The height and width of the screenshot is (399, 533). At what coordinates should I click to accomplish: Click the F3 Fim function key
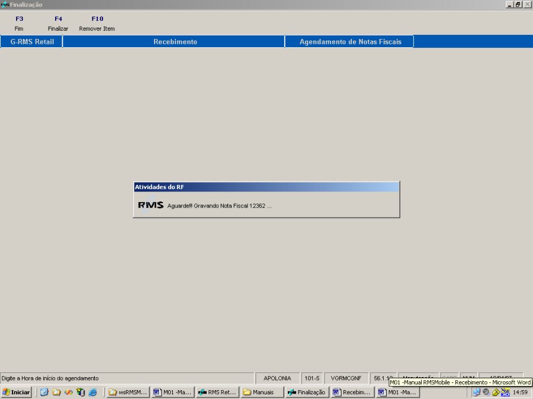[19, 24]
